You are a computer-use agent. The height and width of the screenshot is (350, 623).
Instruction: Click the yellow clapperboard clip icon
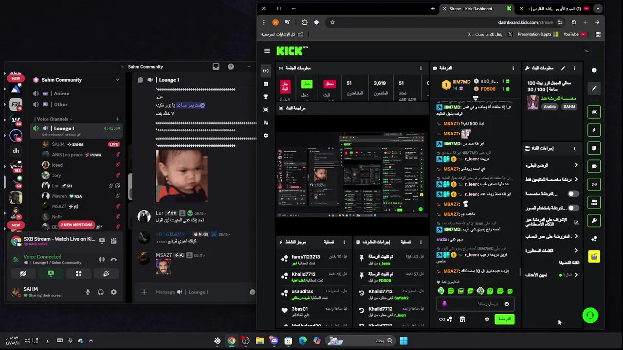click(594, 256)
